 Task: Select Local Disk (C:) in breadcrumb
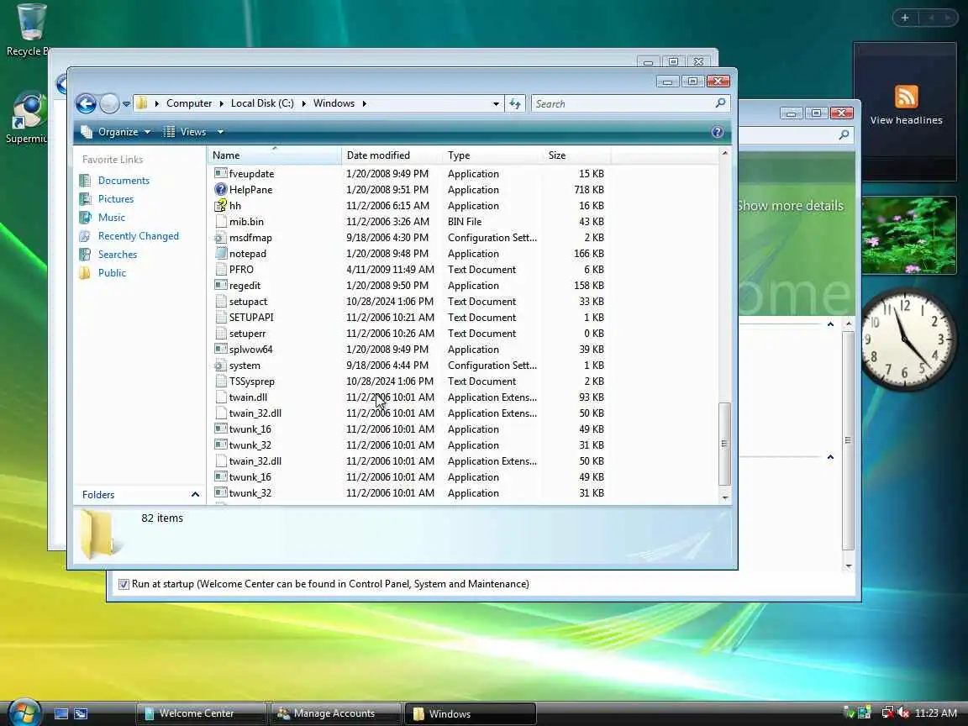pyautogui.click(x=262, y=103)
